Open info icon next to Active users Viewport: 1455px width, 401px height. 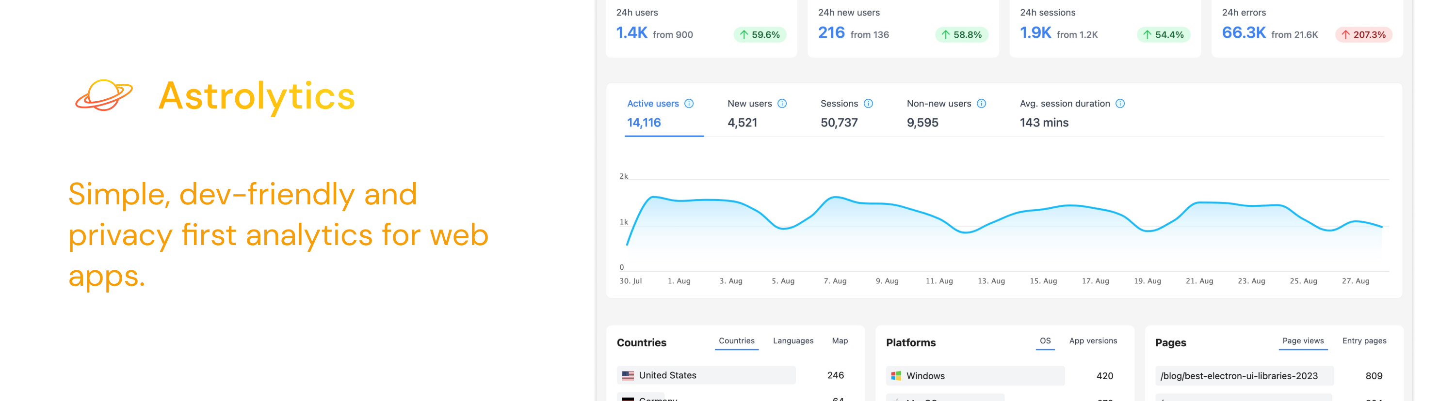click(x=689, y=104)
